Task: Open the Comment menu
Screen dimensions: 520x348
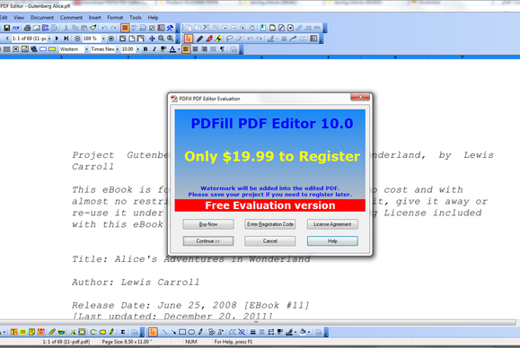Action: pos(71,18)
